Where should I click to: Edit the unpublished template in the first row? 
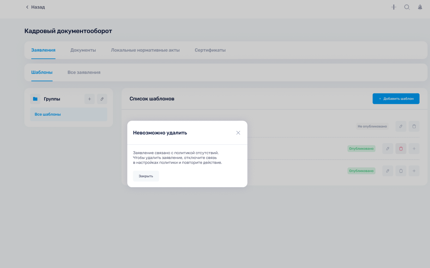[401, 126]
